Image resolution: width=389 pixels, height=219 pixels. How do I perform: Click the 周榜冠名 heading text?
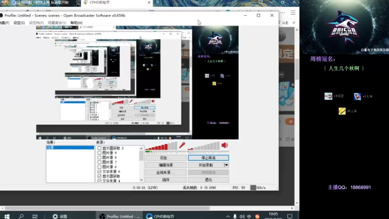(x=322, y=59)
